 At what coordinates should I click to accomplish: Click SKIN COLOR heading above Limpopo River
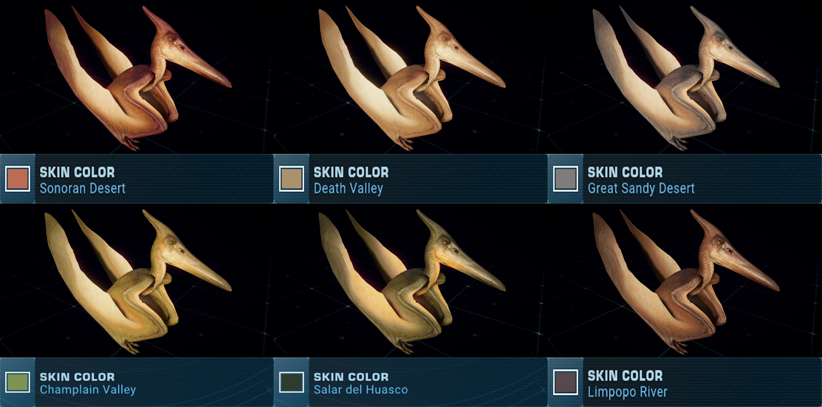click(x=625, y=376)
